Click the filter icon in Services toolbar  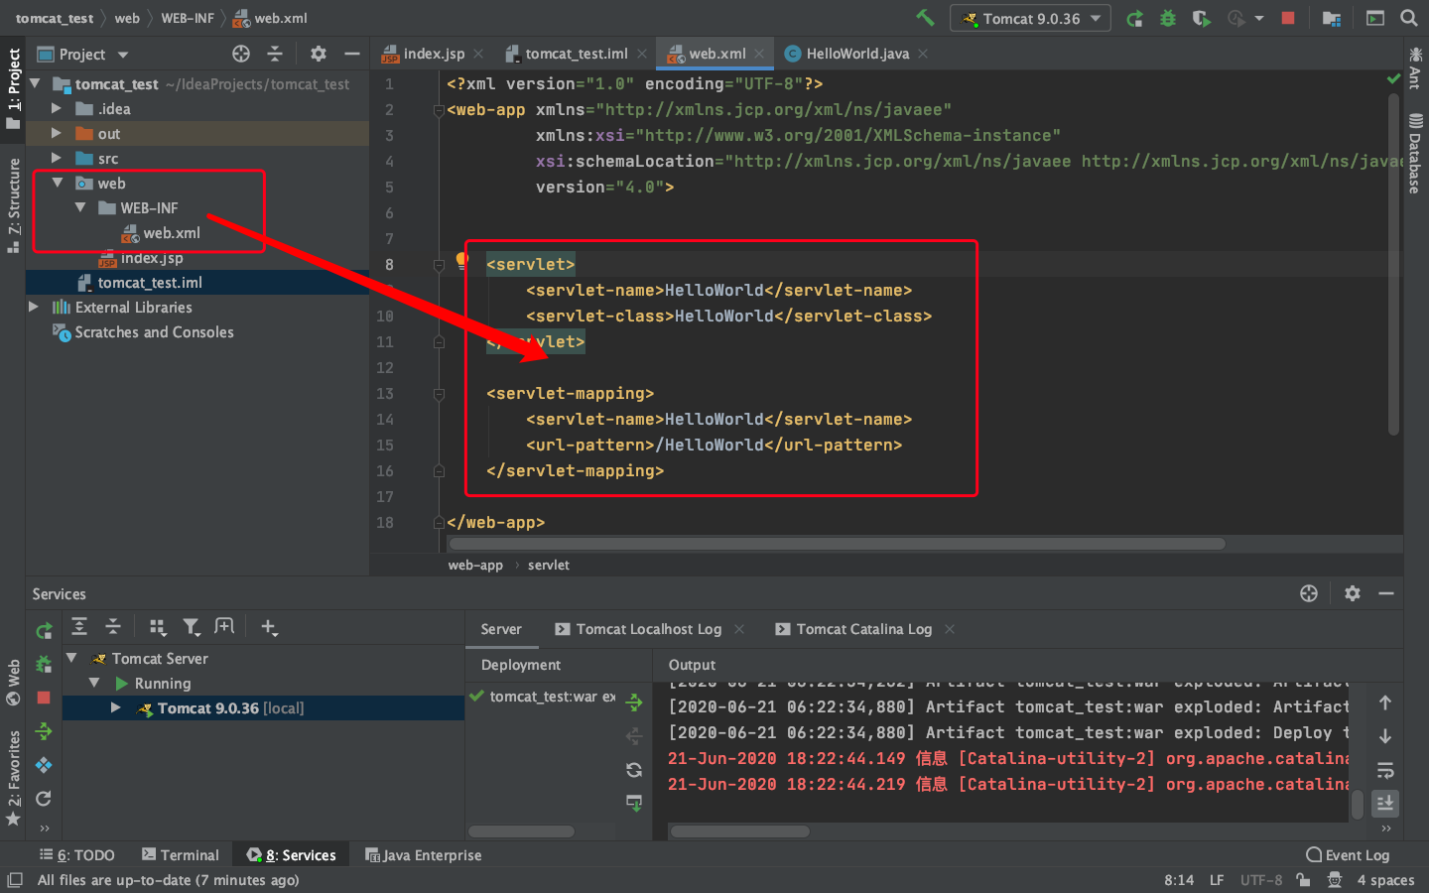tap(191, 626)
